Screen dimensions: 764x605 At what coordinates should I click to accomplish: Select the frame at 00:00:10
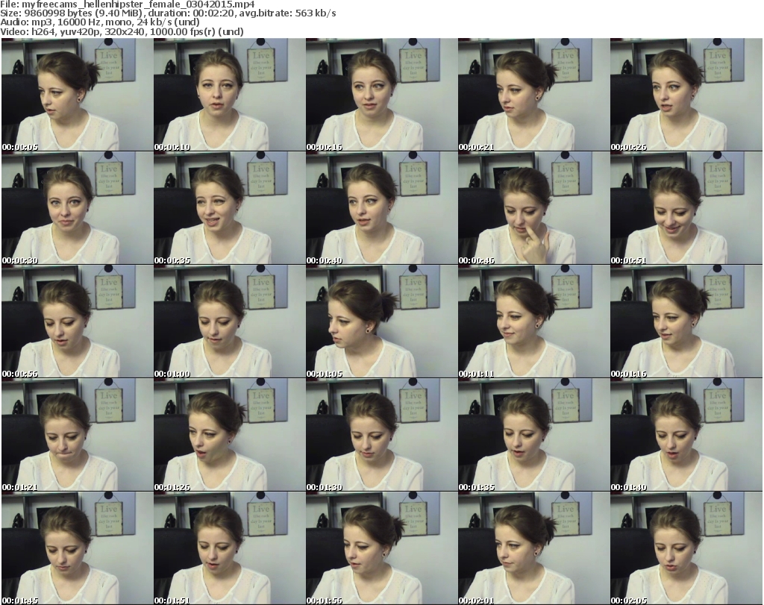pos(229,95)
